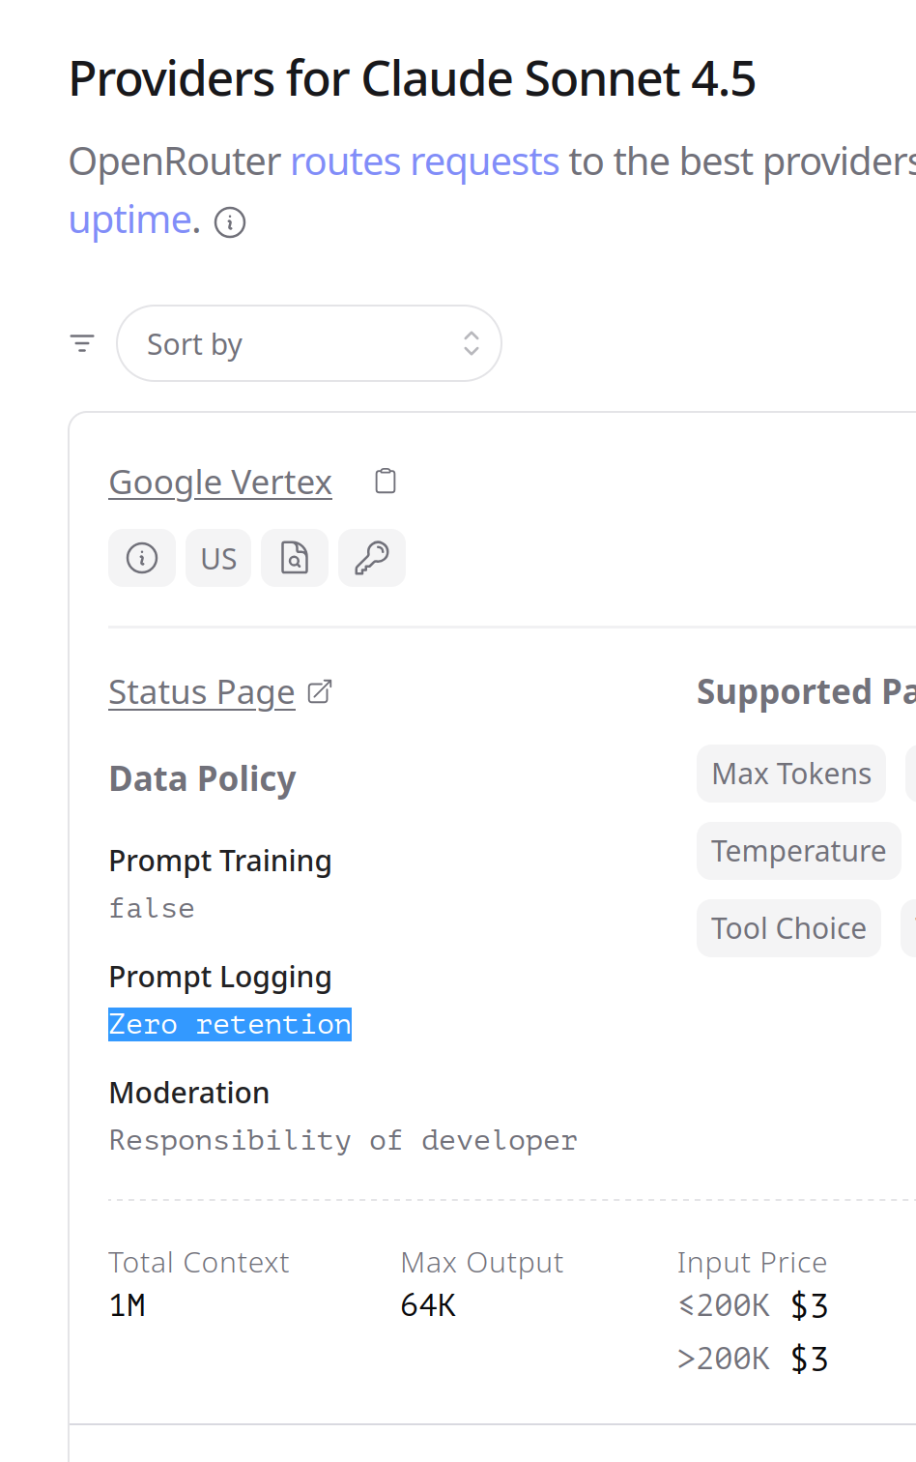Screen dimensions: 916x1462
Task: Click the Sort by chevron arrows
Action: pyautogui.click(x=472, y=343)
